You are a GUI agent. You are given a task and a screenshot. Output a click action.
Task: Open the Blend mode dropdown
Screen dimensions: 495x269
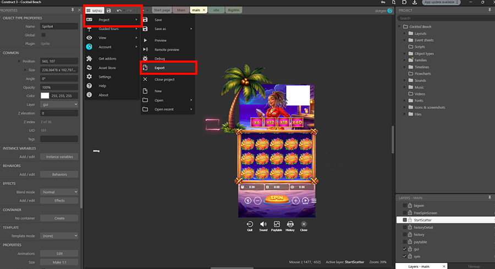[59, 192]
